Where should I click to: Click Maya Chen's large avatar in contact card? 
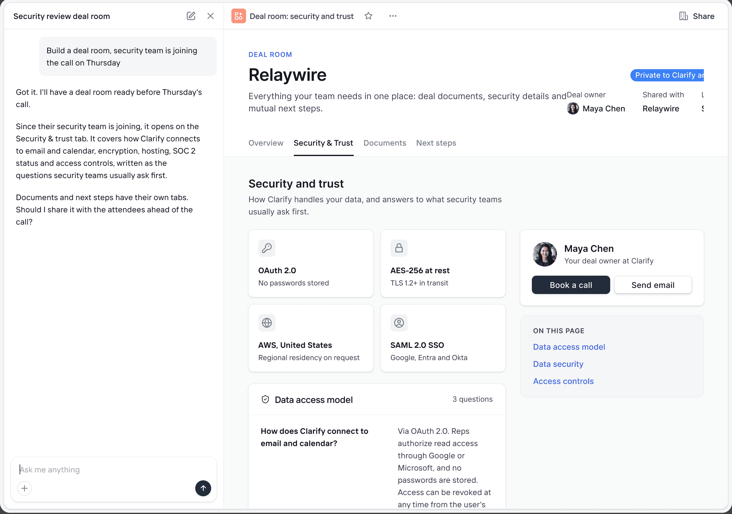[x=545, y=254]
